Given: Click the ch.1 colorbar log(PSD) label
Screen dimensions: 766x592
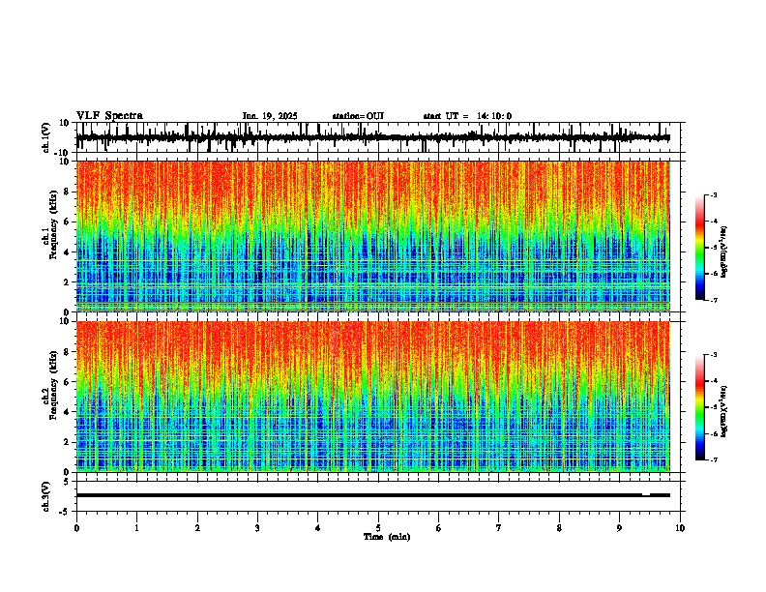Looking at the screenshot, I should [724, 252].
